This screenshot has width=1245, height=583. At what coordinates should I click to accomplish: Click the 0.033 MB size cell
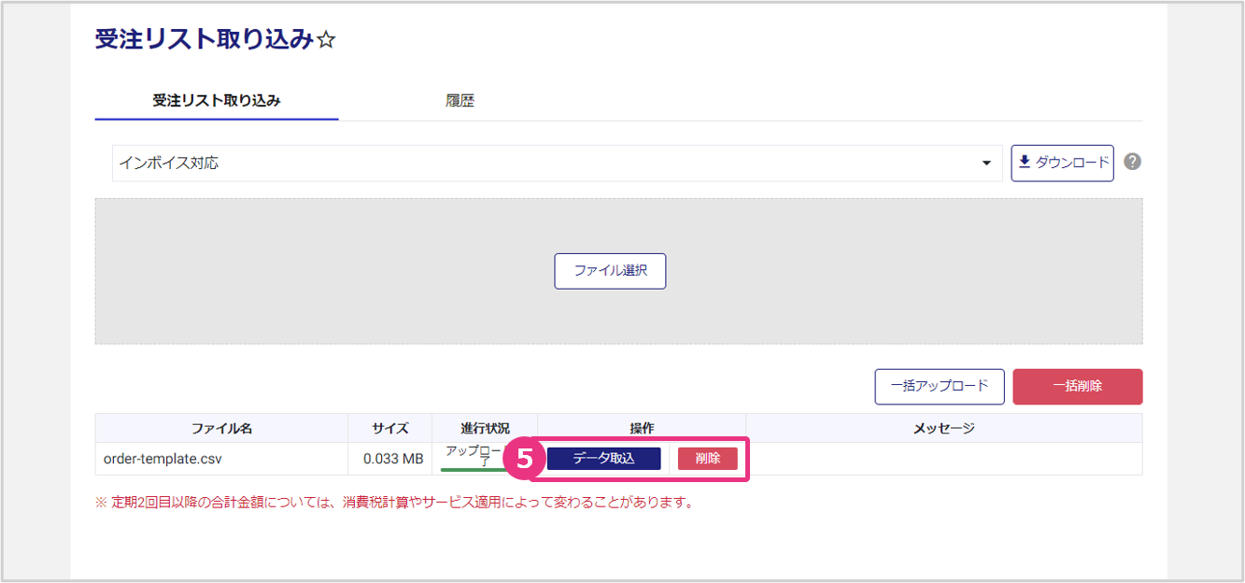[x=392, y=459]
